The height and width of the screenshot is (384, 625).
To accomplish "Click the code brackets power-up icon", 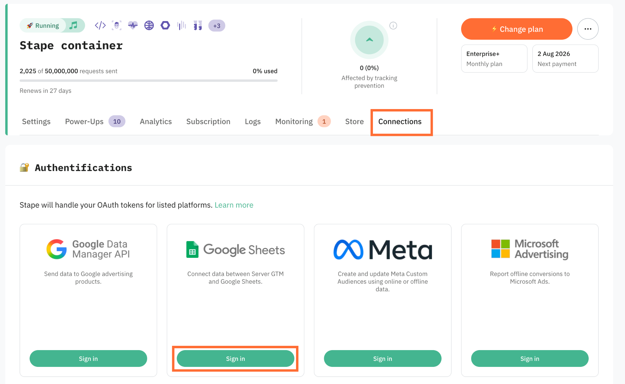I will 100,25.
